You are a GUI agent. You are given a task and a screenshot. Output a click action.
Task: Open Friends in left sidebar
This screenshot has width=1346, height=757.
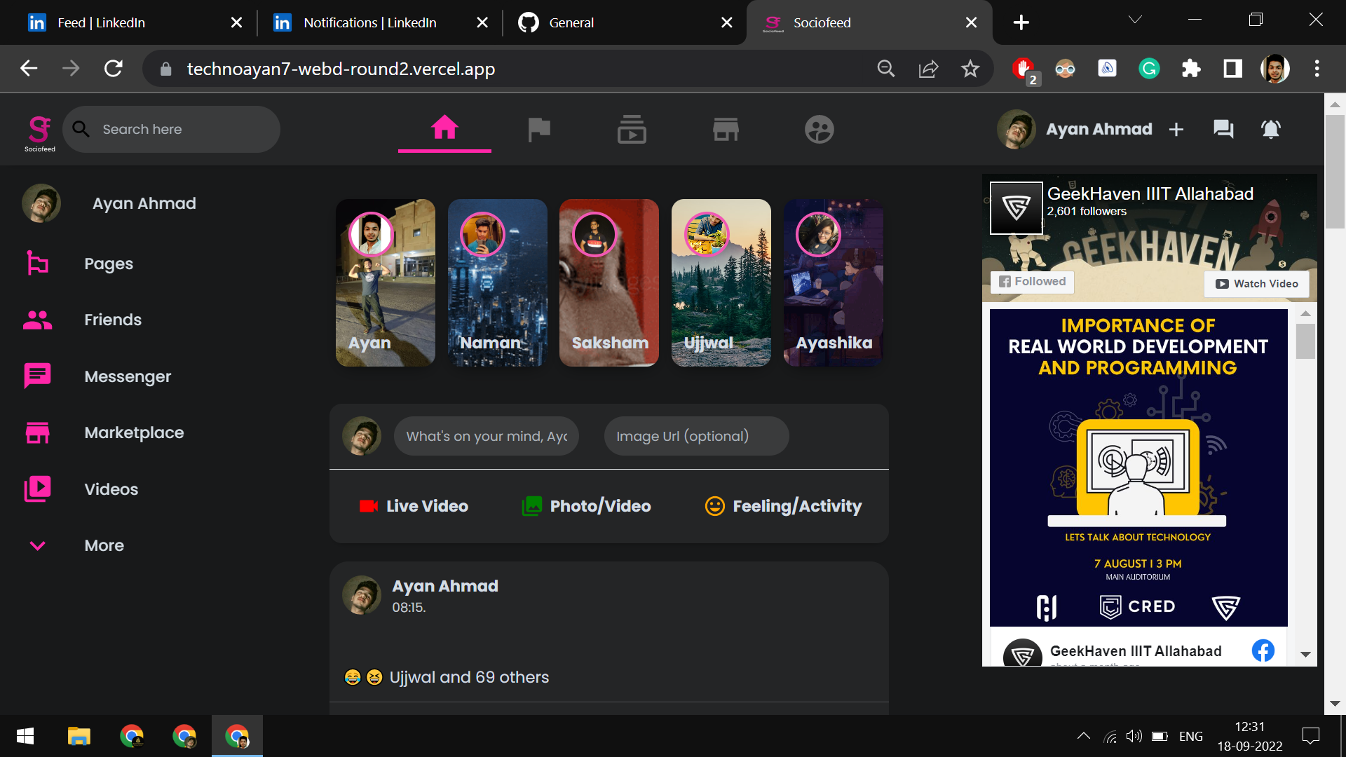(112, 320)
